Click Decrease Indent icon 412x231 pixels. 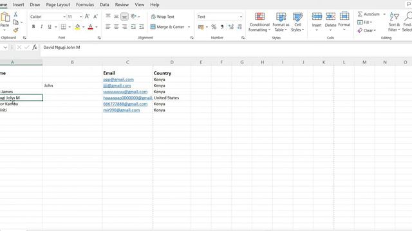tap(133, 27)
